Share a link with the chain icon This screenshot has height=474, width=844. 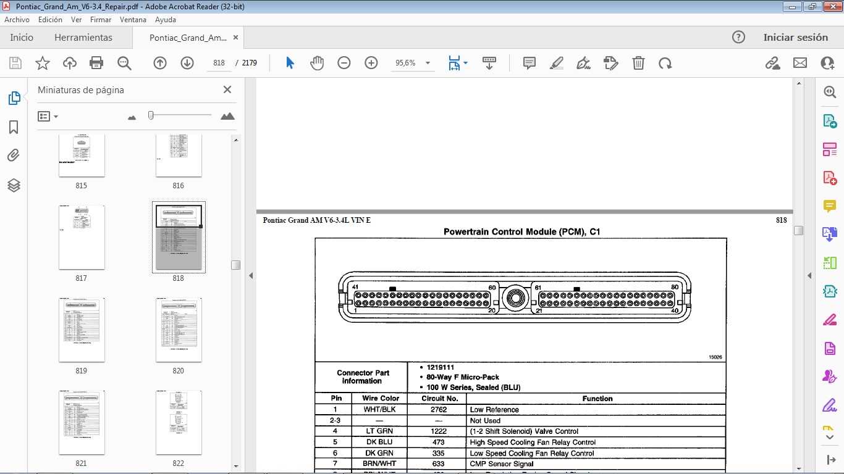pos(772,63)
